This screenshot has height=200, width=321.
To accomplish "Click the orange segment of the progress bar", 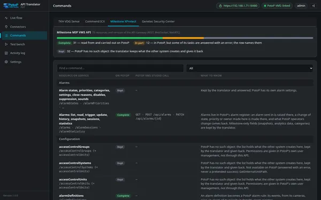I will [x=183, y=38].
